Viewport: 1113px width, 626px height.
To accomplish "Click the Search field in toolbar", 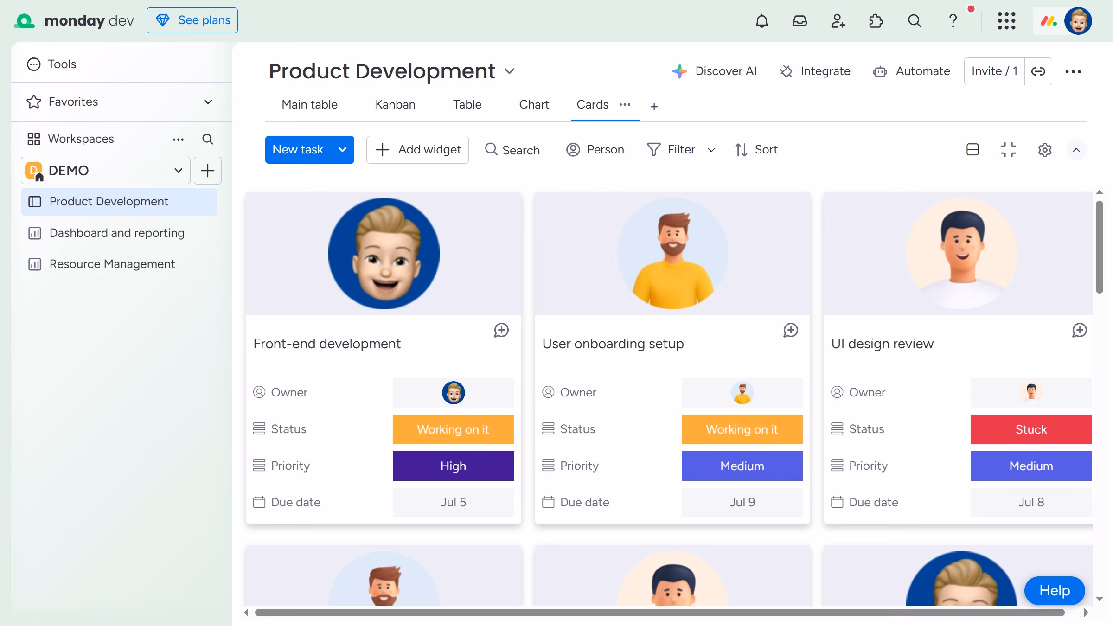I will tap(512, 150).
